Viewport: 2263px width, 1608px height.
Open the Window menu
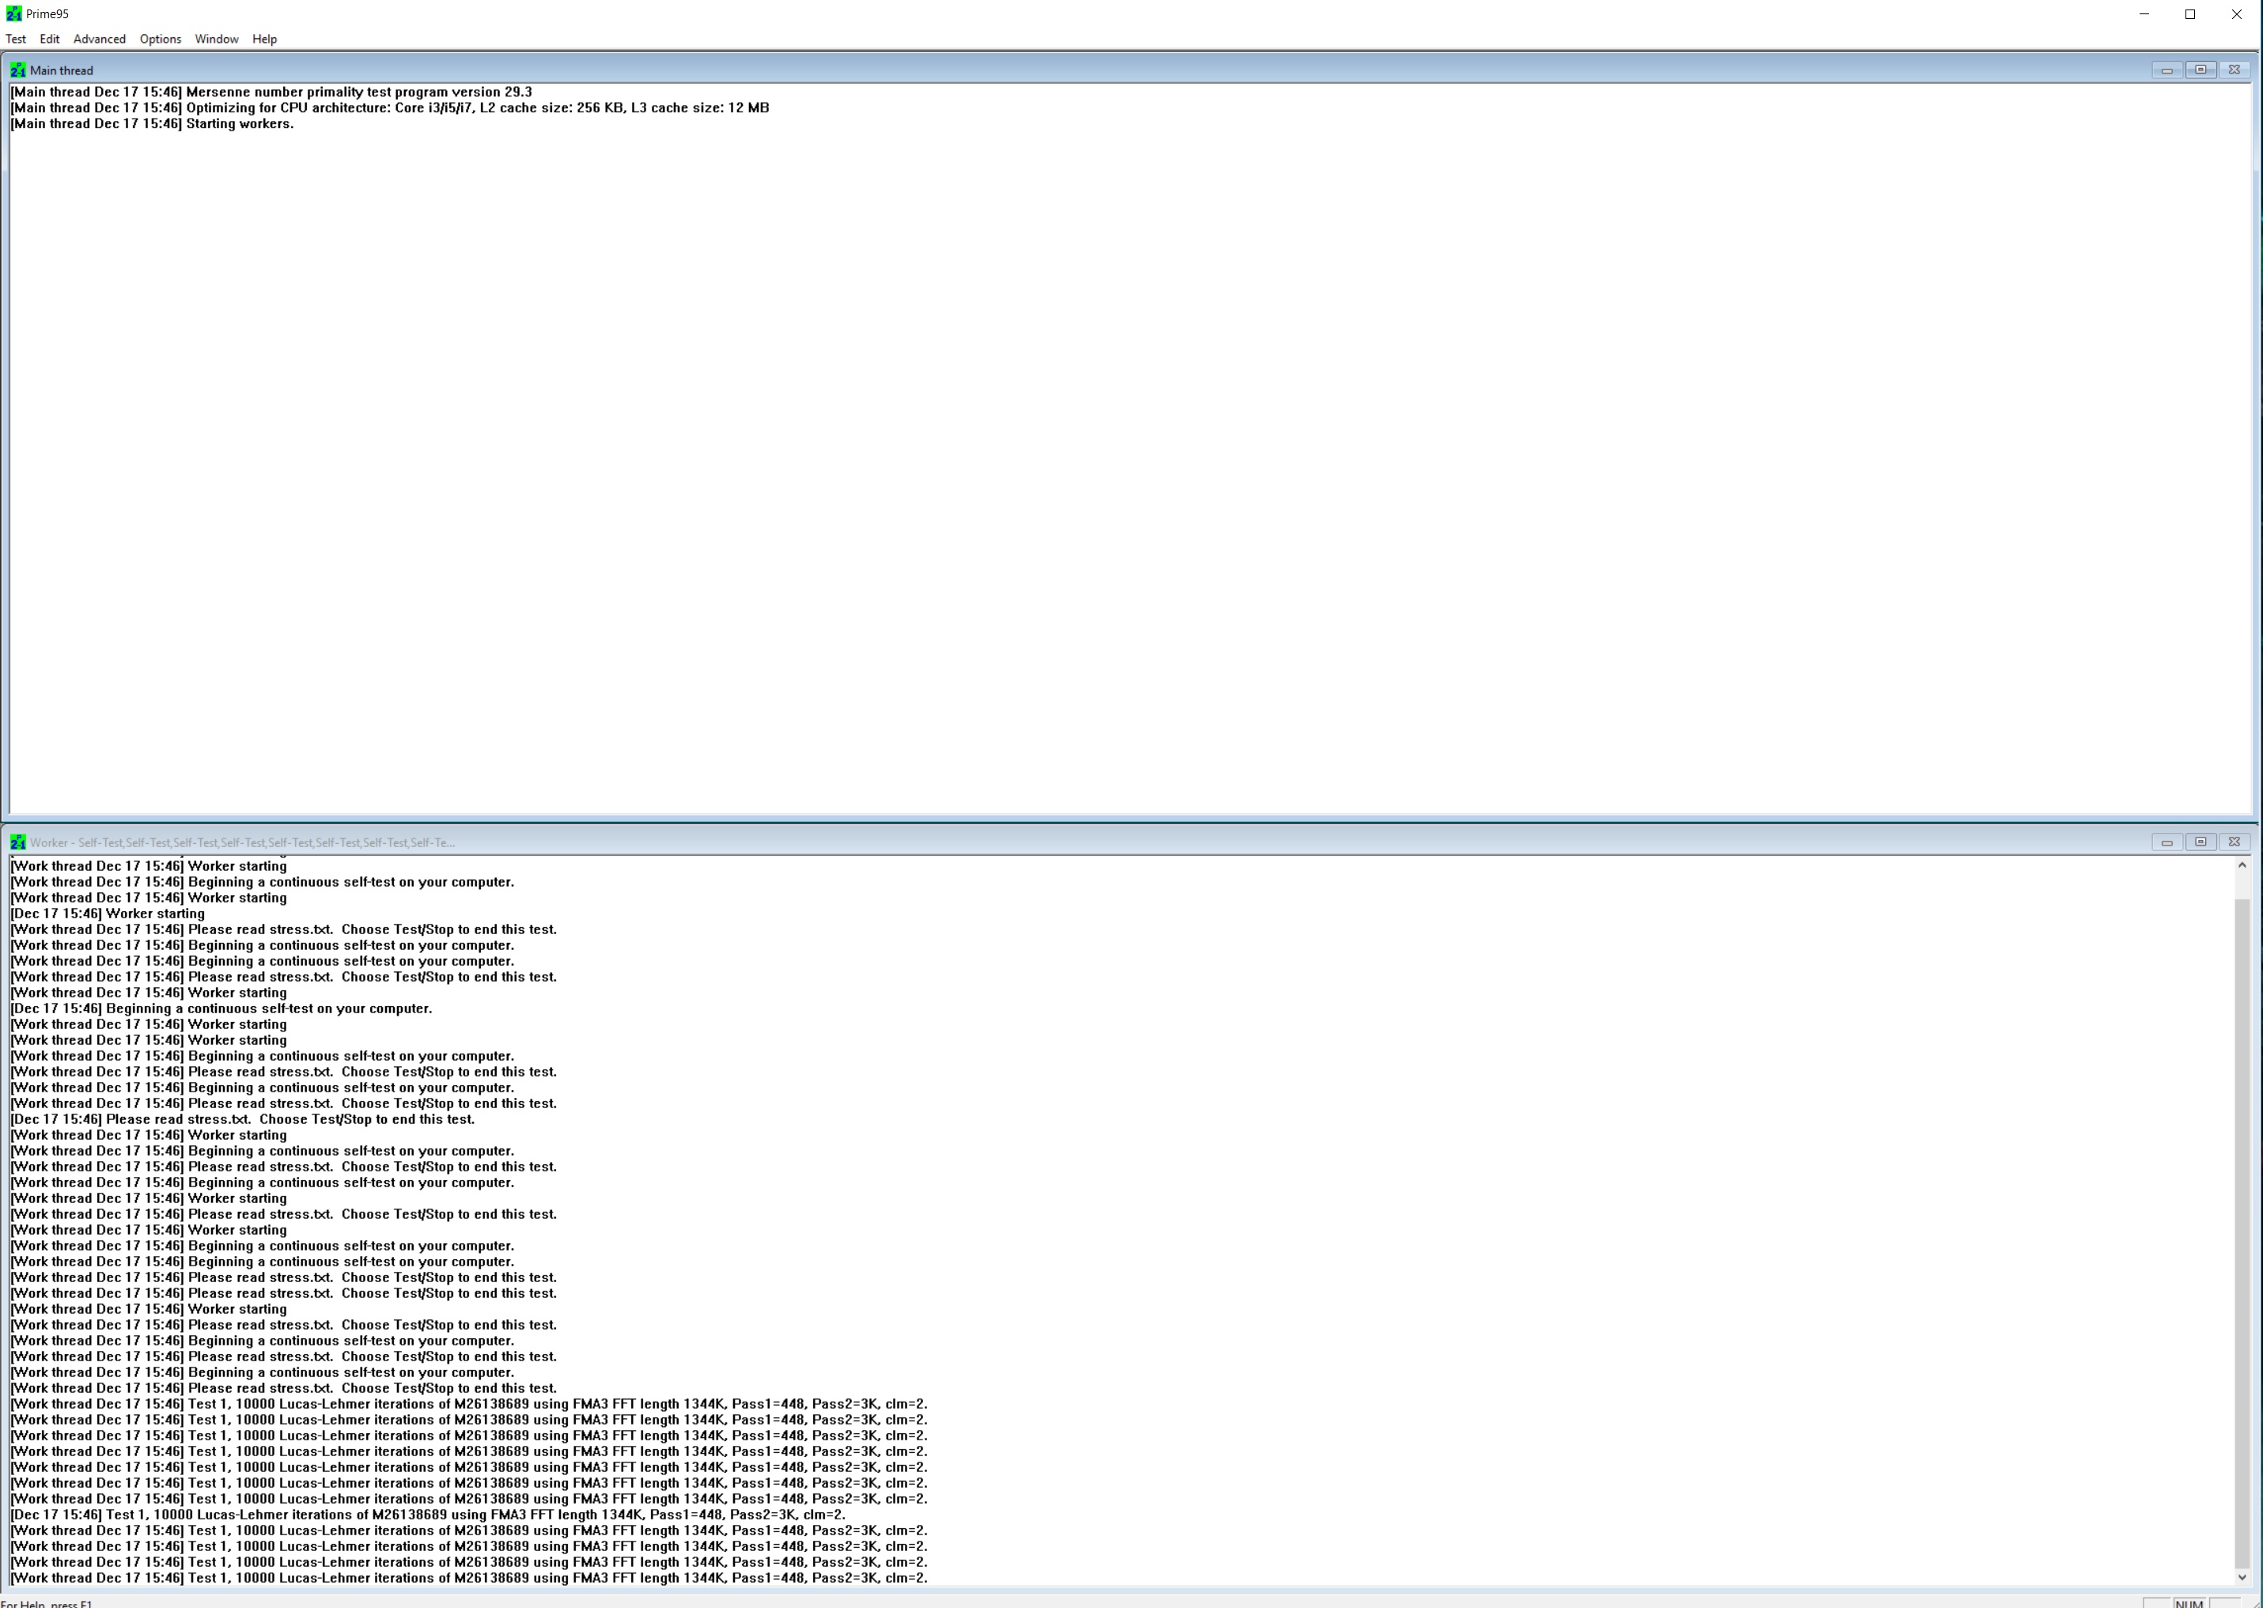(217, 39)
